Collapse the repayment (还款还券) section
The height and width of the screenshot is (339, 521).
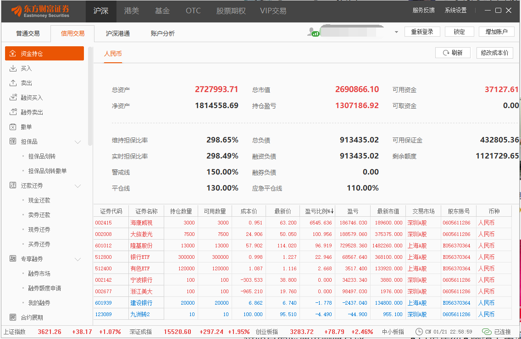[x=78, y=186]
